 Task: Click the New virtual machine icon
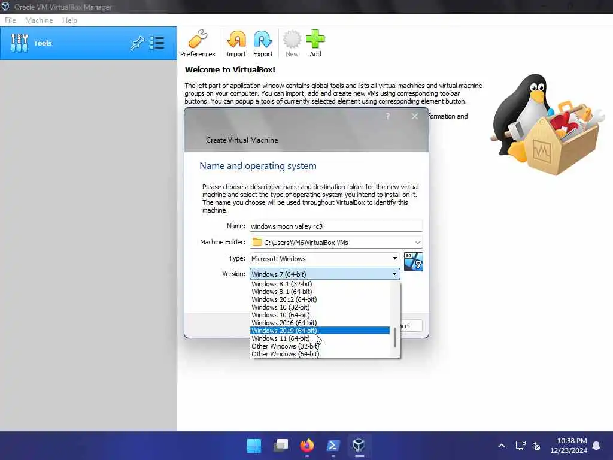pos(292,43)
